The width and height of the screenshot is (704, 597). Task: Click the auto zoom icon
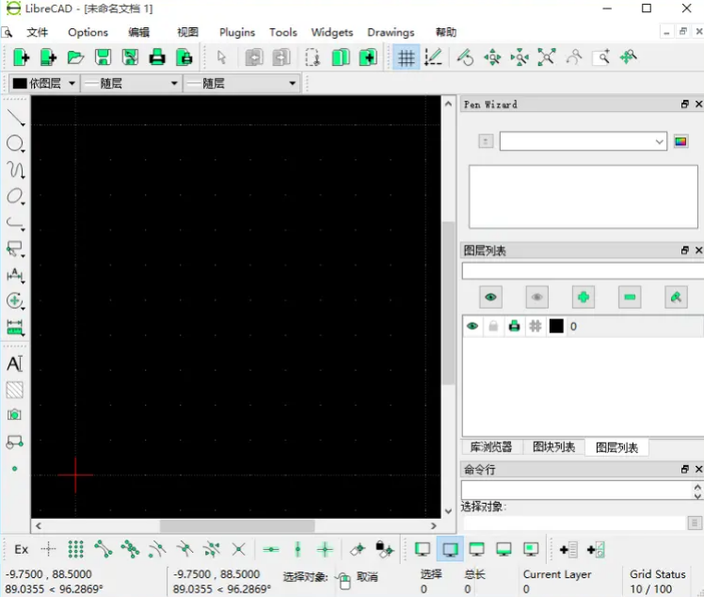pos(547,57)
